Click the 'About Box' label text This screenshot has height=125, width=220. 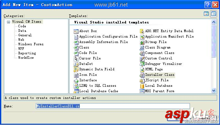88,31
